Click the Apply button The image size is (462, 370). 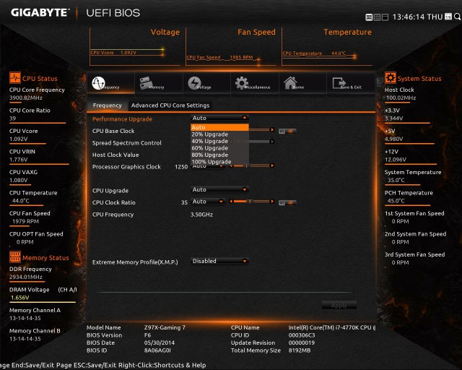339,306
